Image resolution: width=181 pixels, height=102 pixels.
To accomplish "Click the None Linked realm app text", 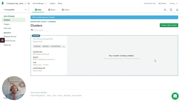I will [37, 71].
